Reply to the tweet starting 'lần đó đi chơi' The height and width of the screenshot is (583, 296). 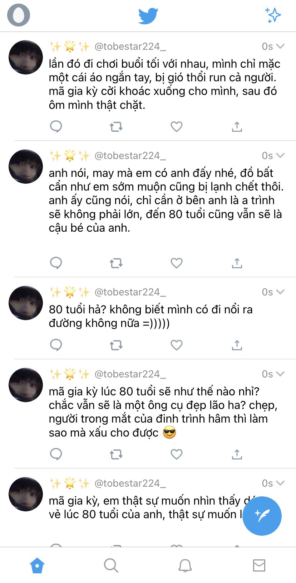pyautogui.click(x=56, y=126)
